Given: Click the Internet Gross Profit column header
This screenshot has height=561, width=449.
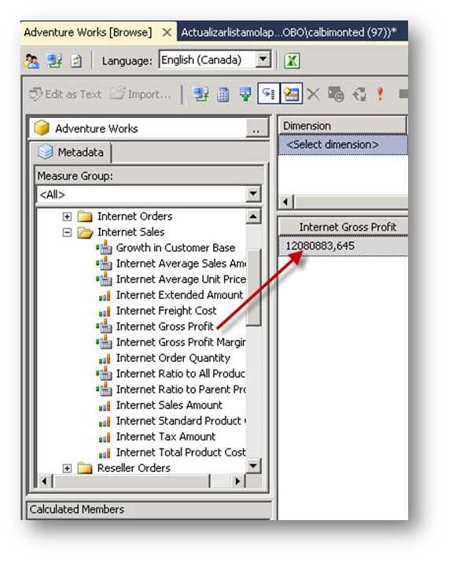Looking at the screenshot, I should (x=343, y=227).
